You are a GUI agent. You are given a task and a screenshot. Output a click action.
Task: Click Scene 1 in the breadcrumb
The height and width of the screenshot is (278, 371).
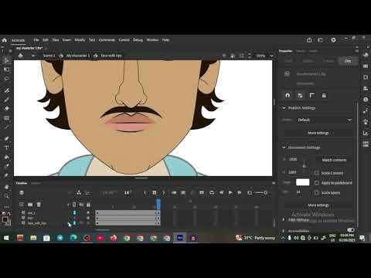coord(49,56)
